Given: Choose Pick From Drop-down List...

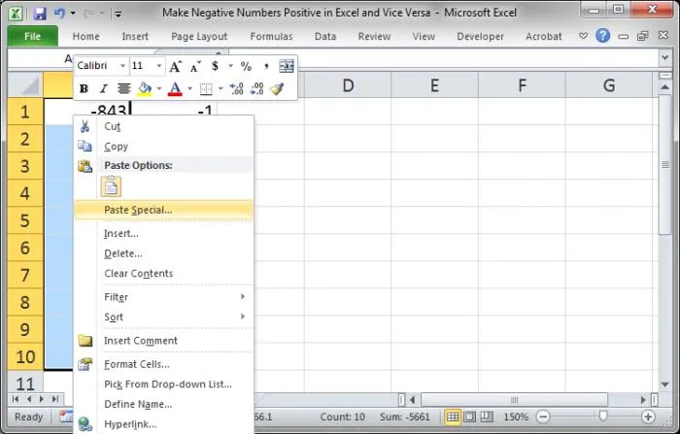Looking at the screenshot, I should pos(164,384).
